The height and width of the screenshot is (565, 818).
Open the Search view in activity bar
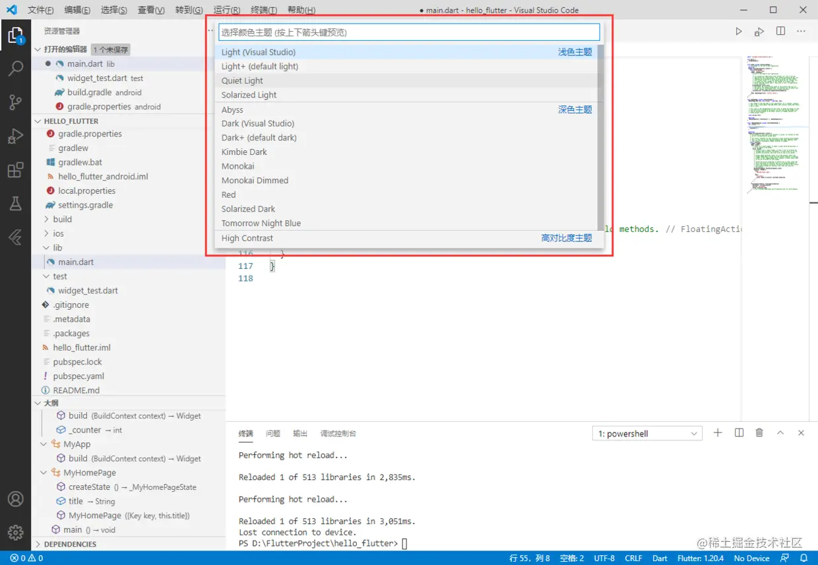(15, 69)
